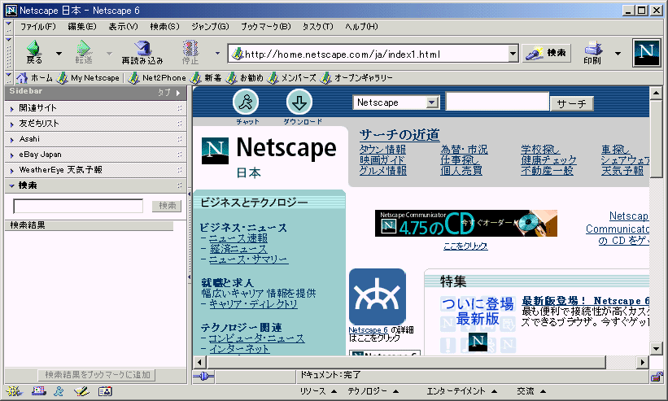Viewport: 668px width, 401px height.
Task: Open the タスク(T) menu
Action: (x=318, y=26)
